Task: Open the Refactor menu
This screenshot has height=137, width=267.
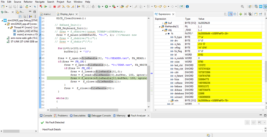Action: [x=28, y=2]
